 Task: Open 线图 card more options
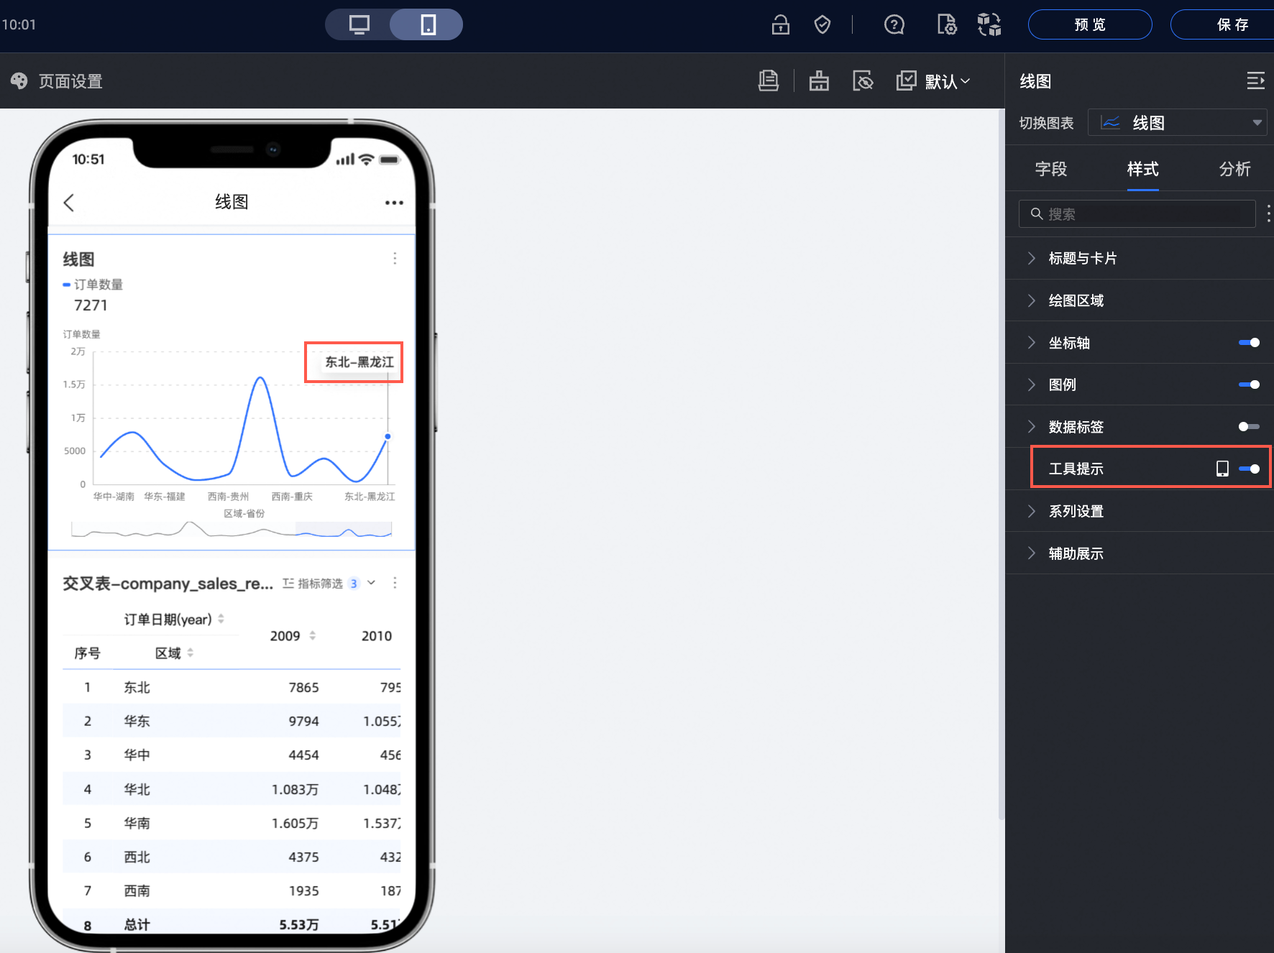pyautogui.click(x=395, y=258)
